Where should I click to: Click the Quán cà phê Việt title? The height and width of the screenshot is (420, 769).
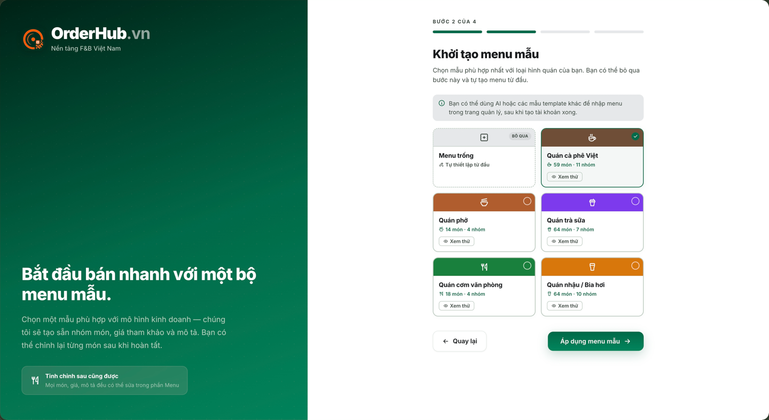tap(572, 155)
